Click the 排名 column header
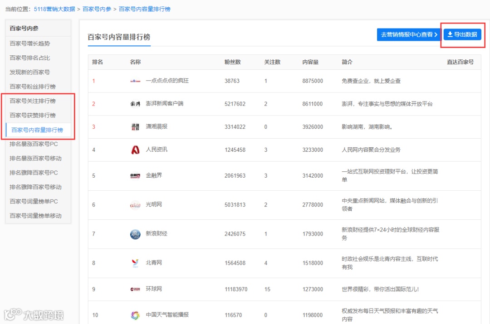 [x=98, y=62]
